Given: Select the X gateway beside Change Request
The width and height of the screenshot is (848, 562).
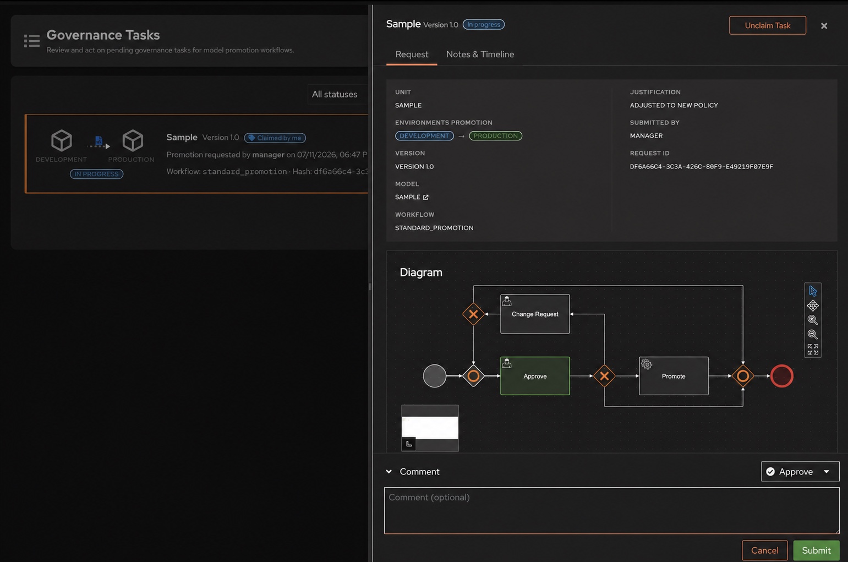Looking at the screenshot, I should click(x=473, y=314).
